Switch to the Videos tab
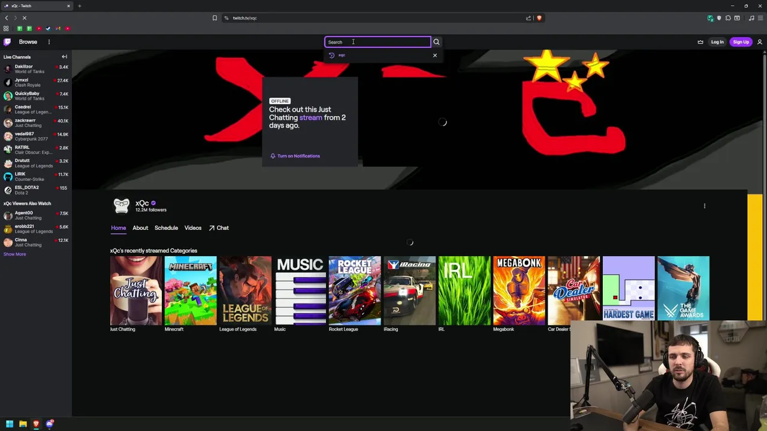This screenshot has width=767, height=431. tap(193, 228)
